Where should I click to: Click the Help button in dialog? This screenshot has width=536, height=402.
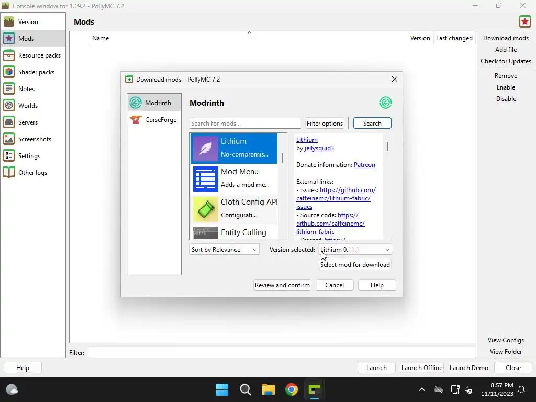click(x=377, y=285)
